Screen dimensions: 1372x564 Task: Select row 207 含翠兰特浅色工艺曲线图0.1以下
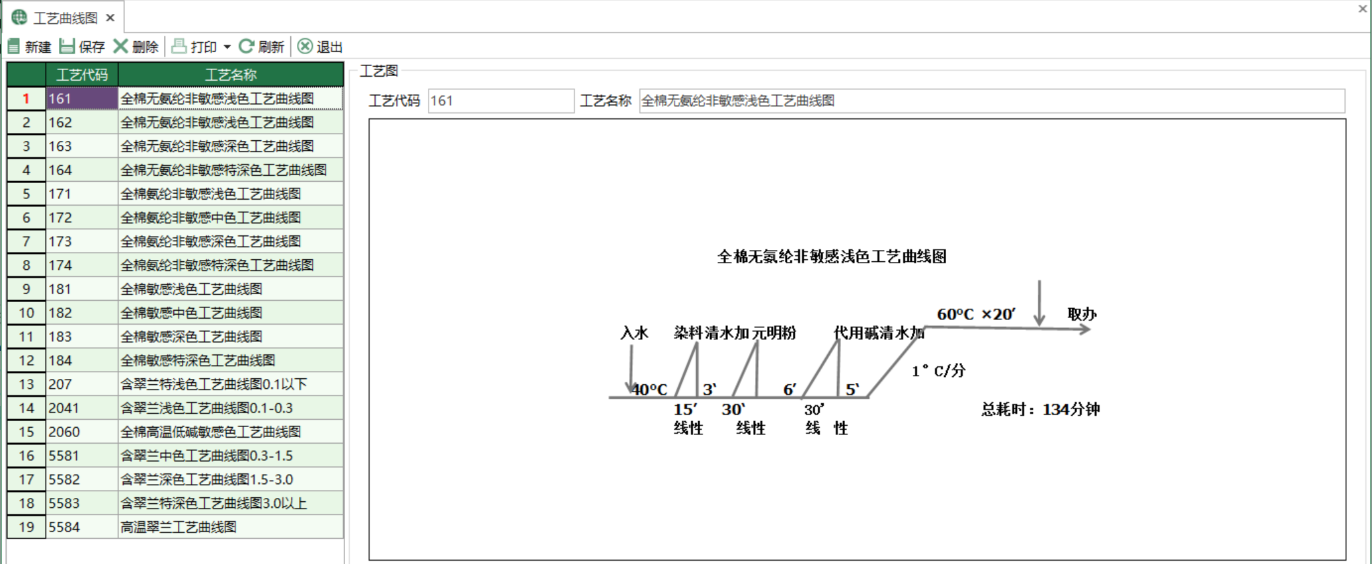pyautogui.click(x=175, y=384)
